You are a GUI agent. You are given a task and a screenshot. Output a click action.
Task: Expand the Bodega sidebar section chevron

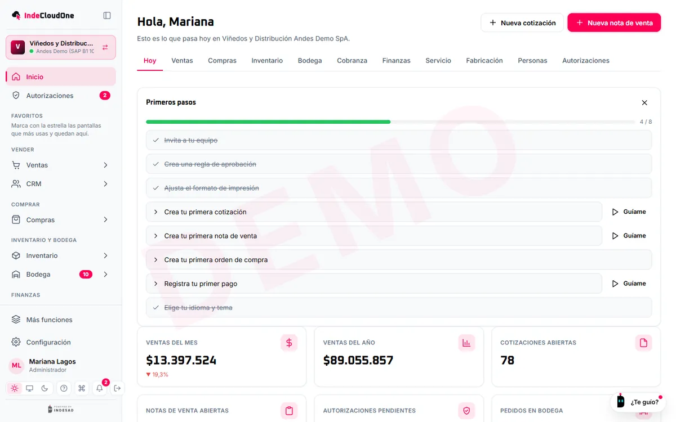click(x=105, y=275)
